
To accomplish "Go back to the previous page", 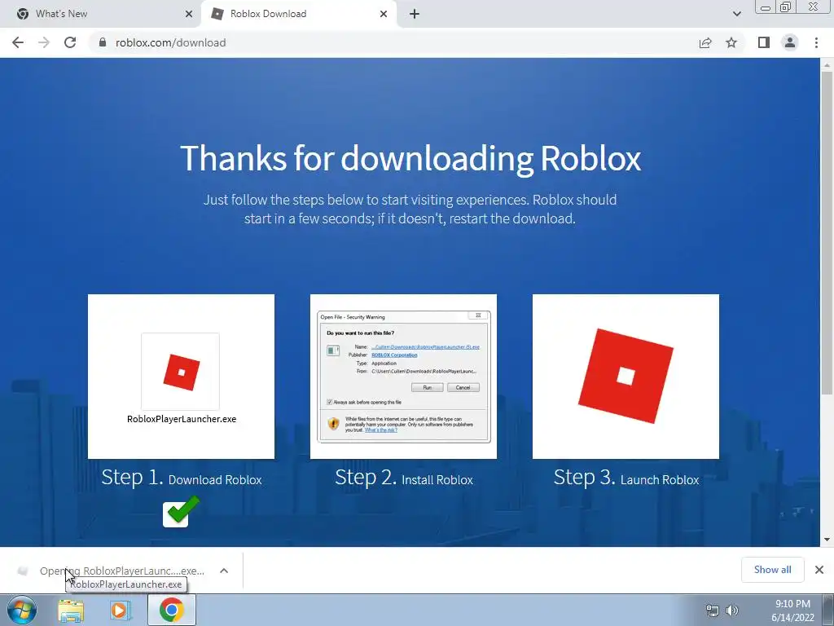I will [18, 42].
